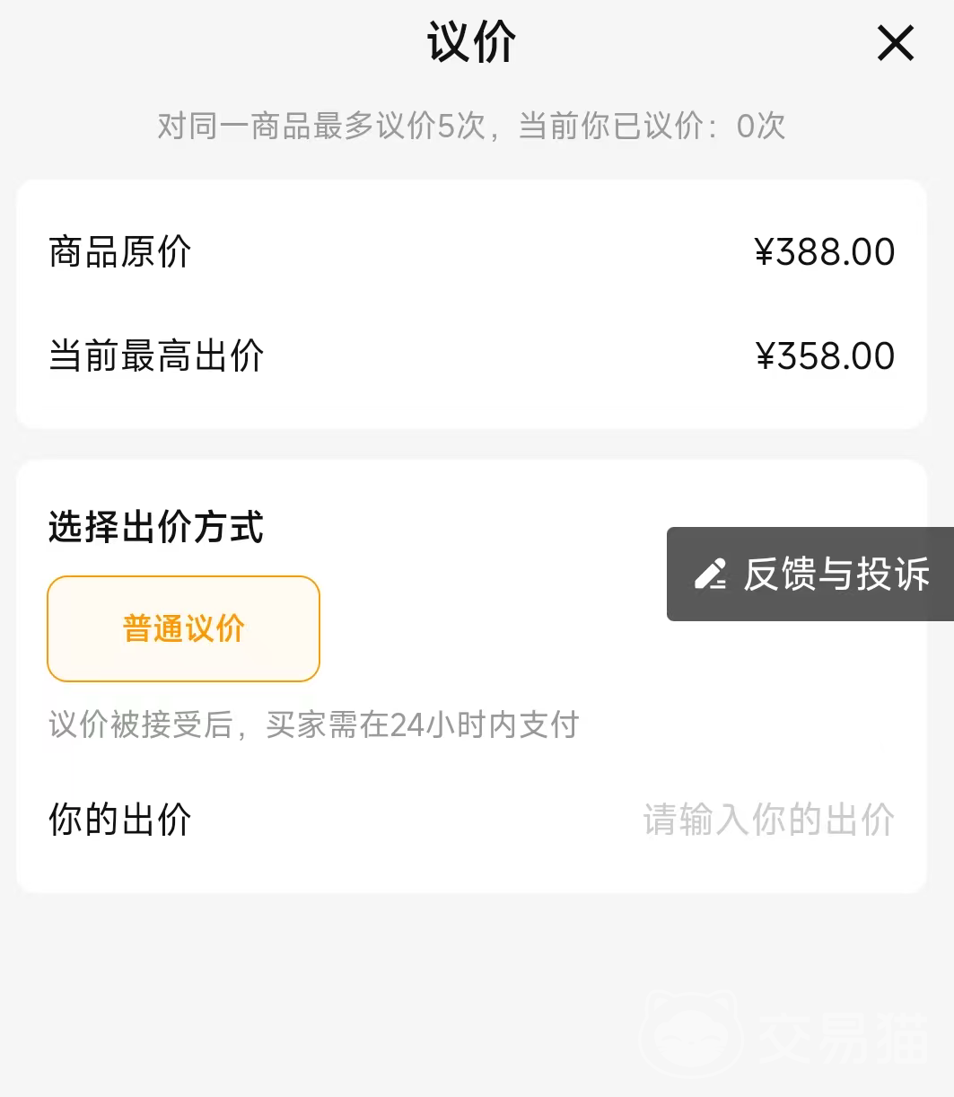Click the blank space between the two price rows

click(471, 304)
